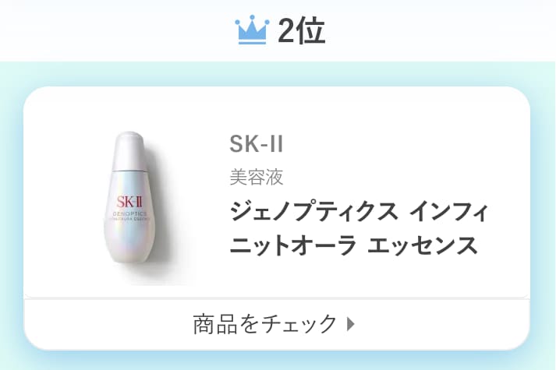This screenshot has width=556, height=370.
Task: Select the 美容液 category label
Action: [257, 177]
